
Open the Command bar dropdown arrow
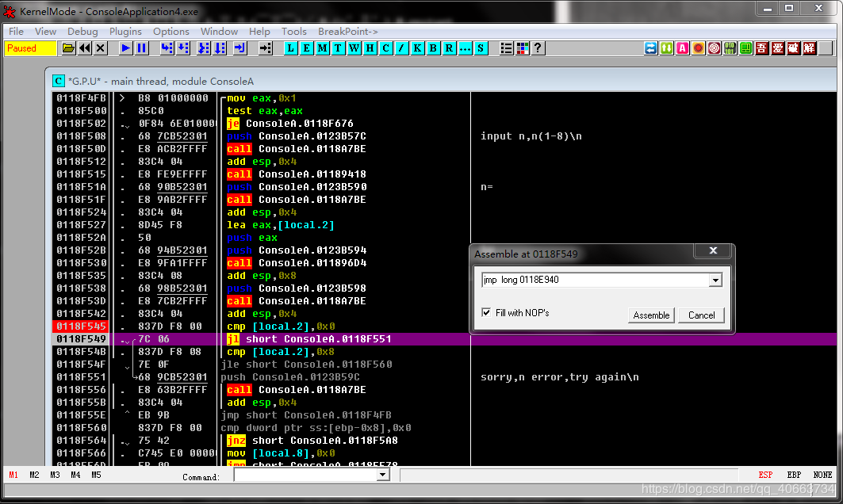(x=383, y=475)
